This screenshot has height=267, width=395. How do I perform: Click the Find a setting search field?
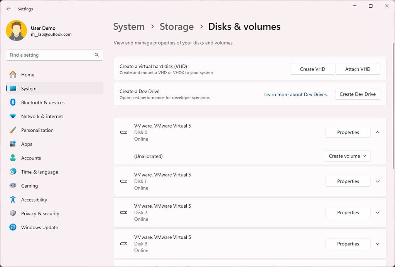[x=54, y=55]
